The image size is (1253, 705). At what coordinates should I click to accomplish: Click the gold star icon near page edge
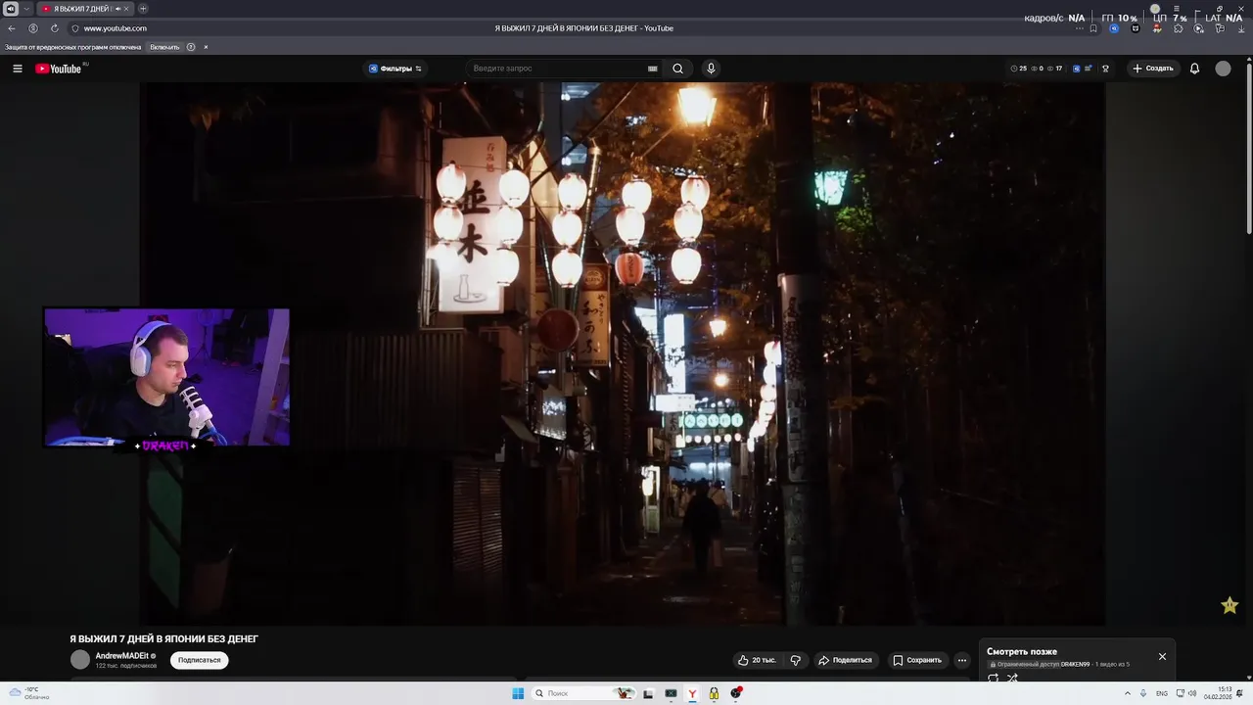(1230, 605)
